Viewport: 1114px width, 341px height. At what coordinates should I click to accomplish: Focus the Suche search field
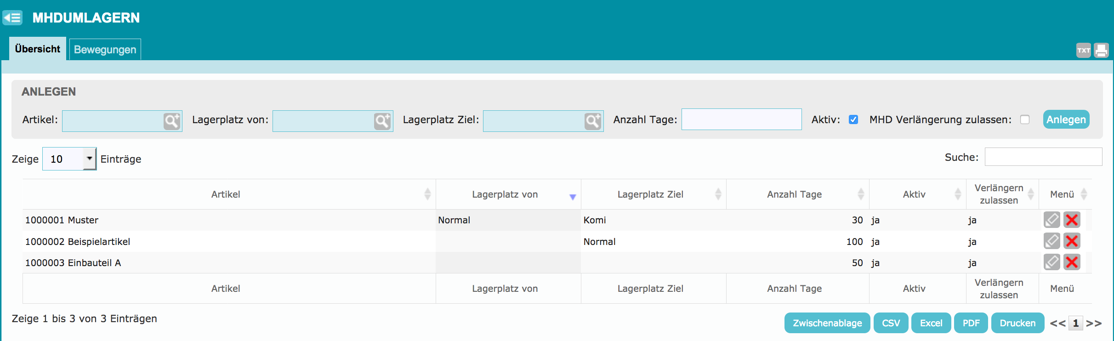point(1043,157)
